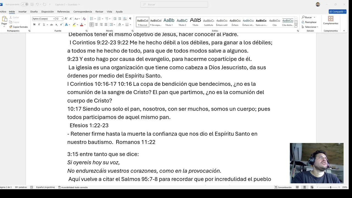Open the Insertar tab

pyautogui.click(x=23, y=12)
